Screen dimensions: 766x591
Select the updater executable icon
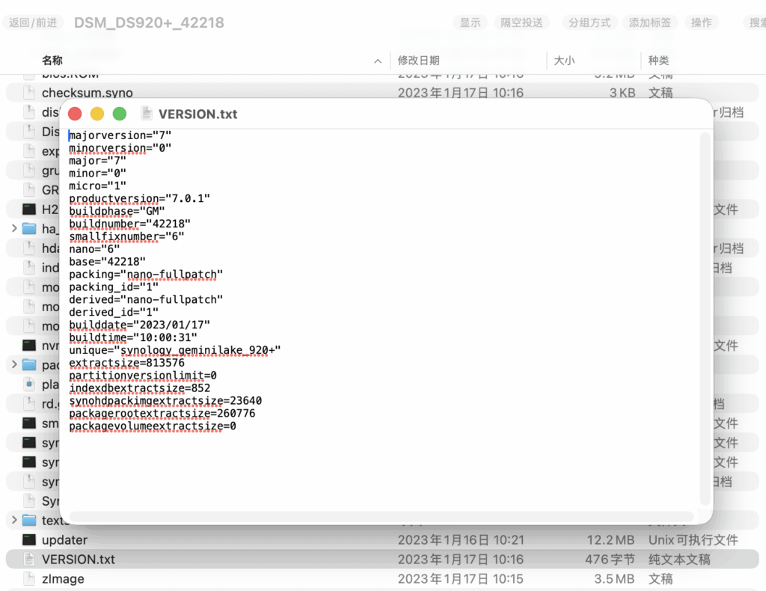tap(29, 539)
